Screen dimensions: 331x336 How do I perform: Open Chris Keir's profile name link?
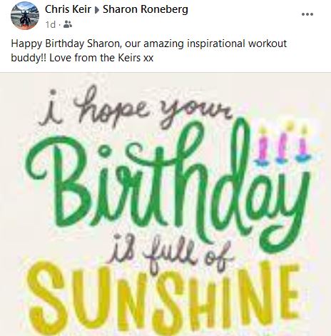click(x=68, y=9)
